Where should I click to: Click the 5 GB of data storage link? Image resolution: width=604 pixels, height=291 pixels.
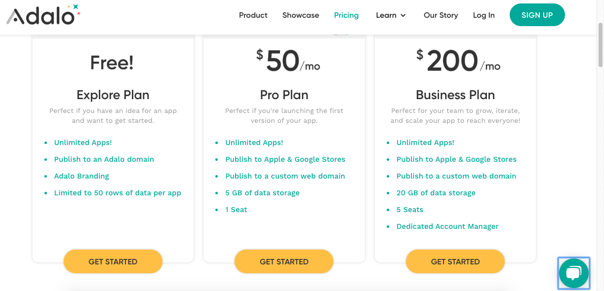point(262,192)
